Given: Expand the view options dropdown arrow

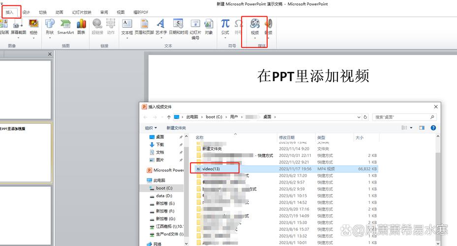Looking at the screenshot, I should 411,127.
